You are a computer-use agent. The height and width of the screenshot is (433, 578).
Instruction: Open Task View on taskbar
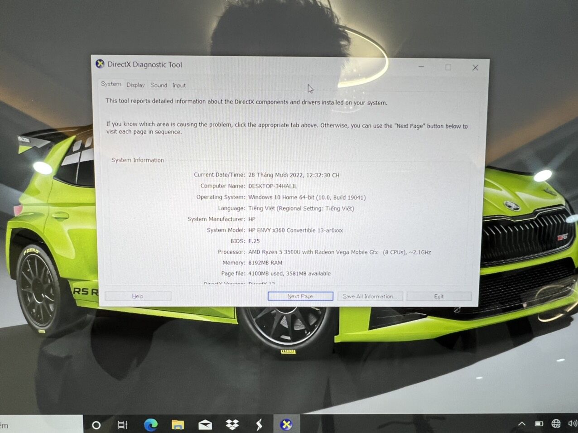pos(122,425)
